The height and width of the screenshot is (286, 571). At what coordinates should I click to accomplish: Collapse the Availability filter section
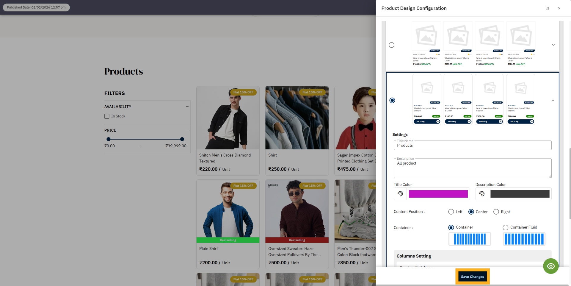[x=187, y=106]
